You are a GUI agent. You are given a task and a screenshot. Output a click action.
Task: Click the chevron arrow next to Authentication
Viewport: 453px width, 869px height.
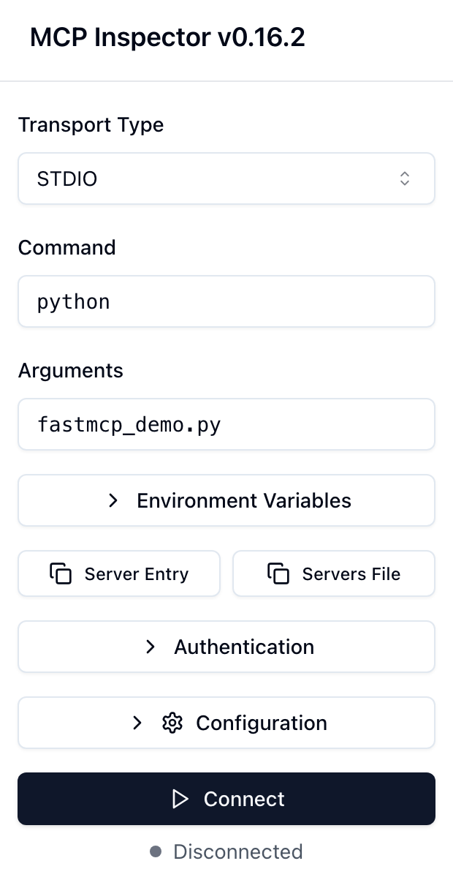click(151, 647)
